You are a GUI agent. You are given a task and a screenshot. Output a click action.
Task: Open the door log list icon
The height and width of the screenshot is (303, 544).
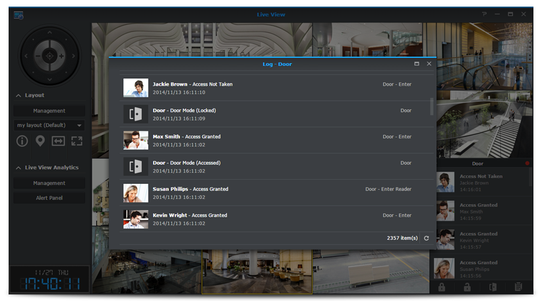[518, 287]
